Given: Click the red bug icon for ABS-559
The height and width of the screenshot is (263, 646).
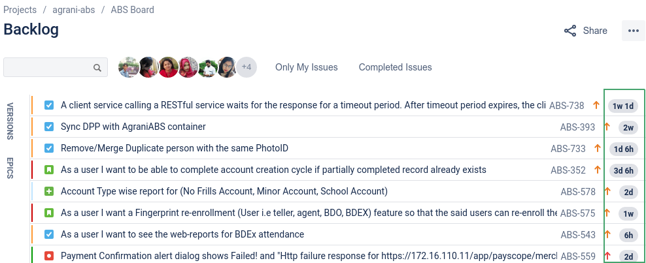Looking at the screenshot, I should tap(49, 256).
